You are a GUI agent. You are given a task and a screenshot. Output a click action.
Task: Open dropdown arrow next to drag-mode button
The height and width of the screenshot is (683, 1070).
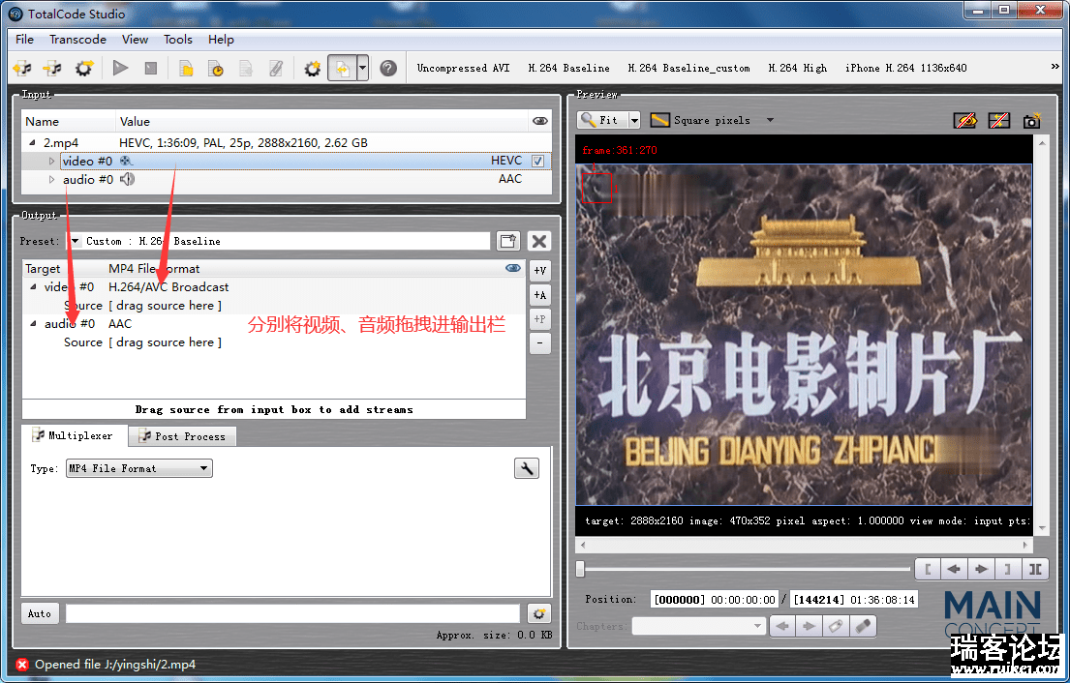point(363,68)
